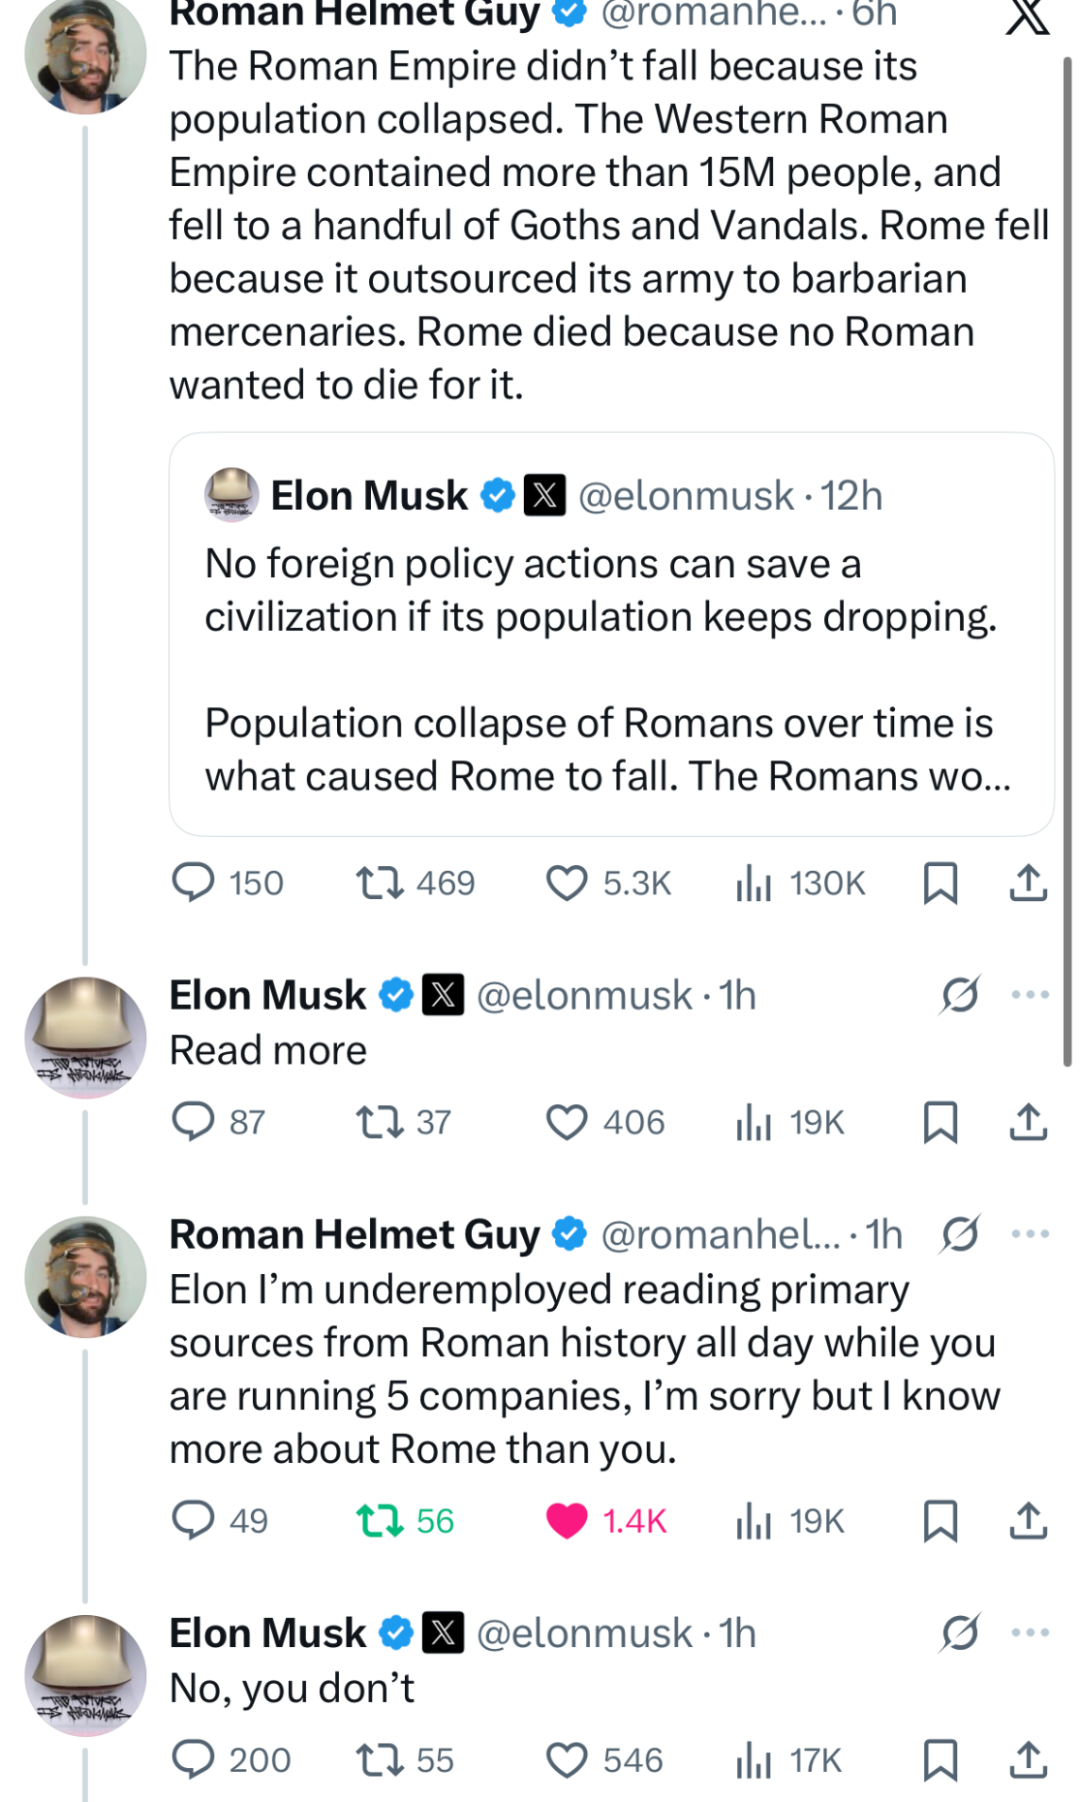Open more options on "underemployed" tweet
The width and height of the screenshot is (1080, 1802).
pos(1030,1233)
